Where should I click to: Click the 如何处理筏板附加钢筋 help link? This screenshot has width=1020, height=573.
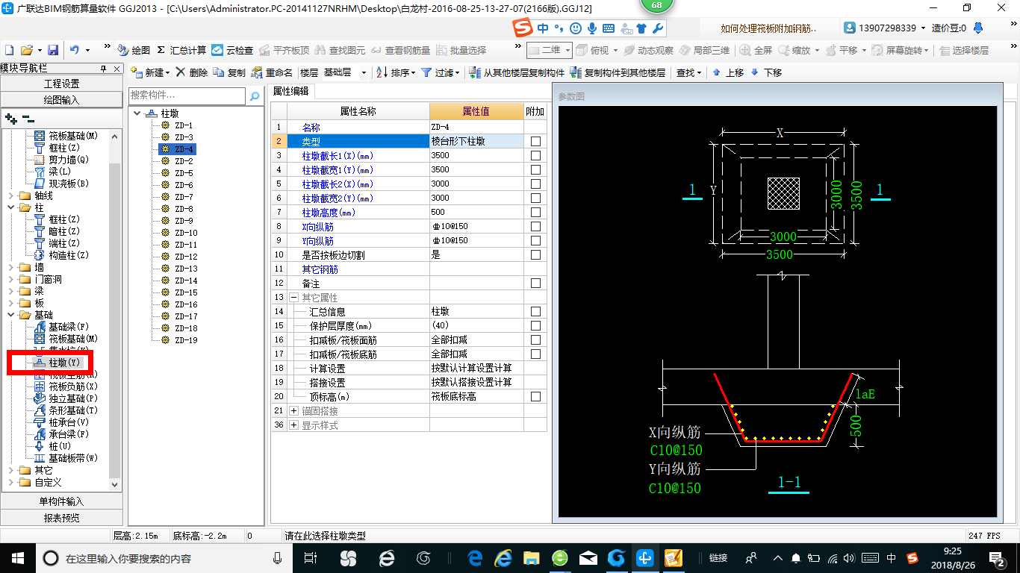768,28
